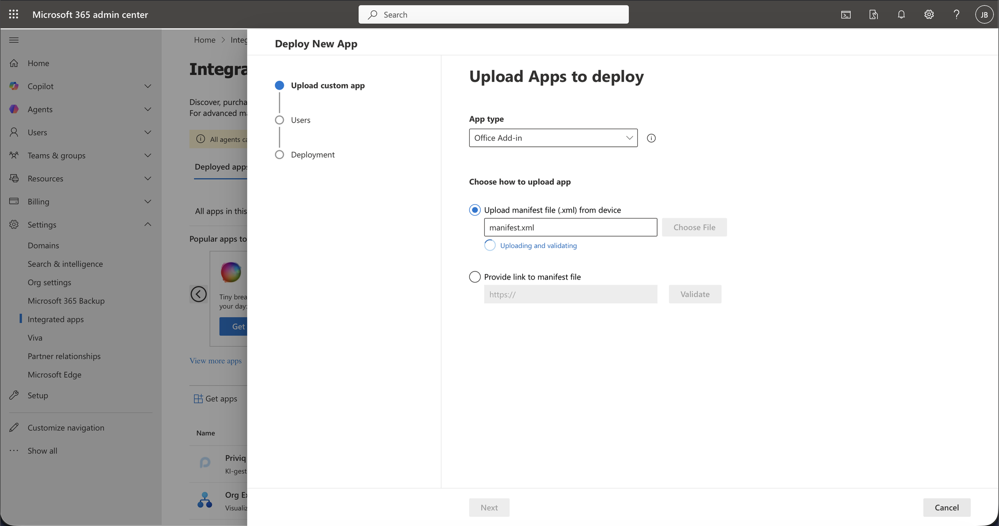
Task: Click the Resources icon in navigation
Action: pos(14,178)
